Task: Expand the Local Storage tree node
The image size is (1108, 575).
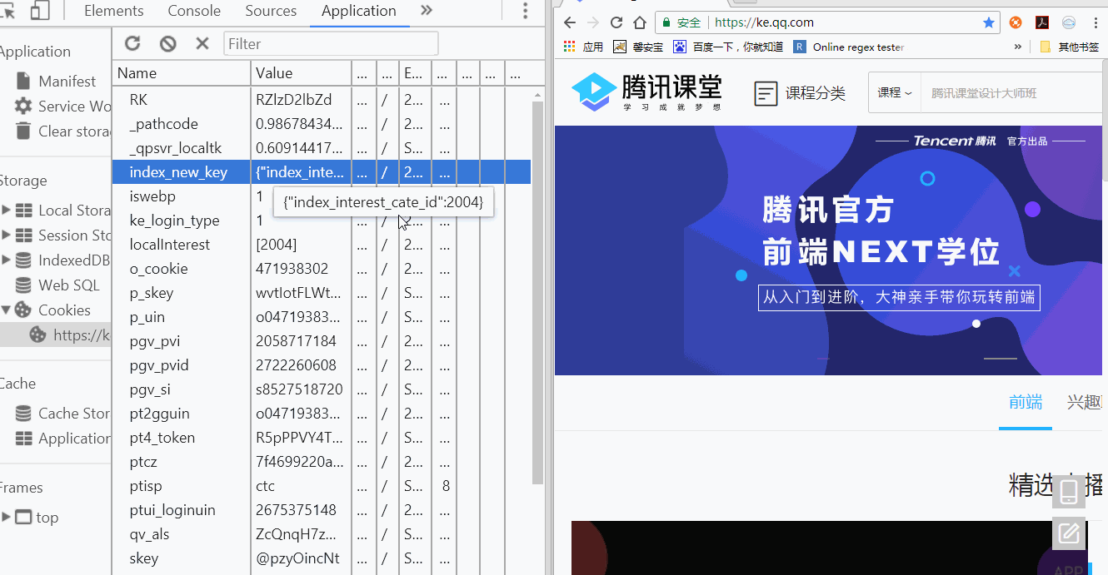Action: point(7,211)
